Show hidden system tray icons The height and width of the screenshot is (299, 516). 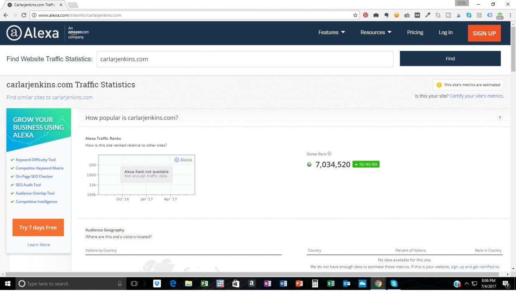466,284
